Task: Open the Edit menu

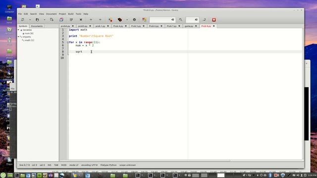Action: [26, 14]
